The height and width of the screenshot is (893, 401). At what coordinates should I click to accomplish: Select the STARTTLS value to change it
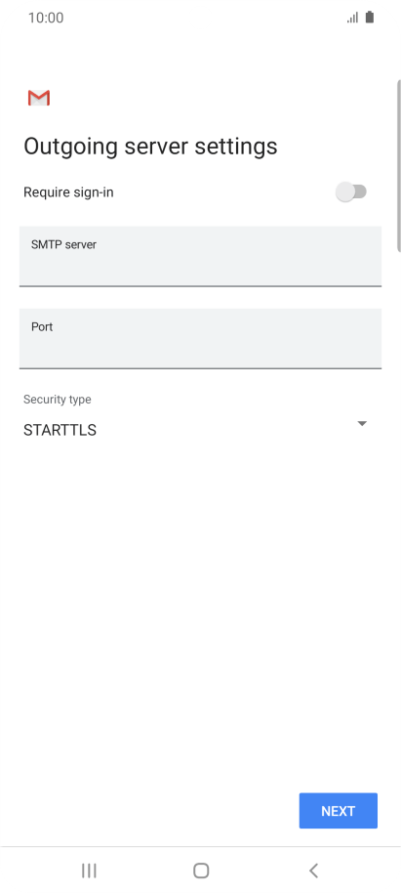click(x=60, y=430)
